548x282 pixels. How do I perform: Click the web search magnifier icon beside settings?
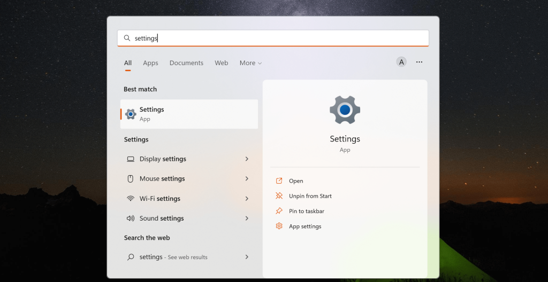click(131, 257)
